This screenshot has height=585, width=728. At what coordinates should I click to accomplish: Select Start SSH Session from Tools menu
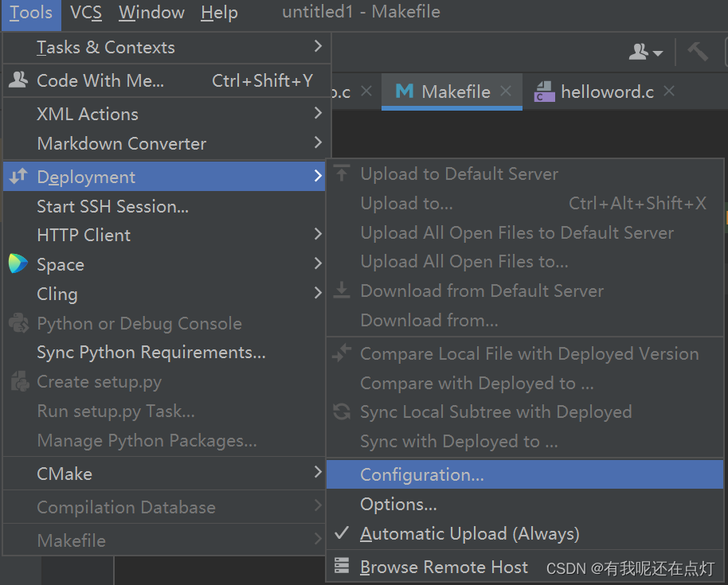[112, 205]
